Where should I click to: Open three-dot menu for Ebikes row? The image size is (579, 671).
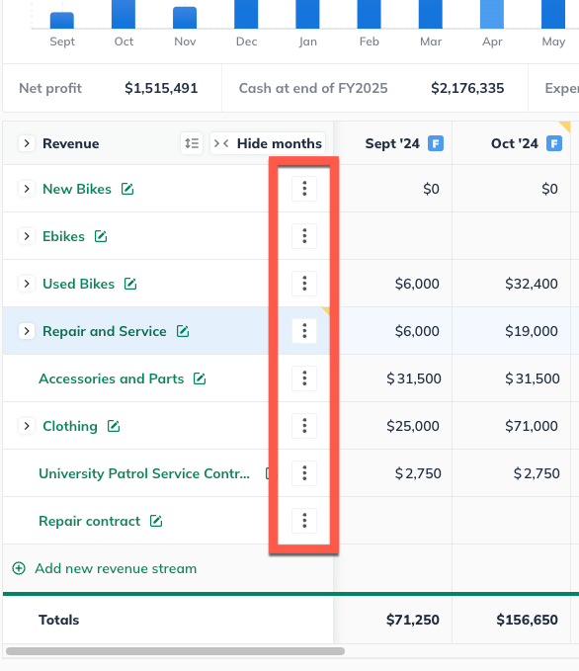304,236
